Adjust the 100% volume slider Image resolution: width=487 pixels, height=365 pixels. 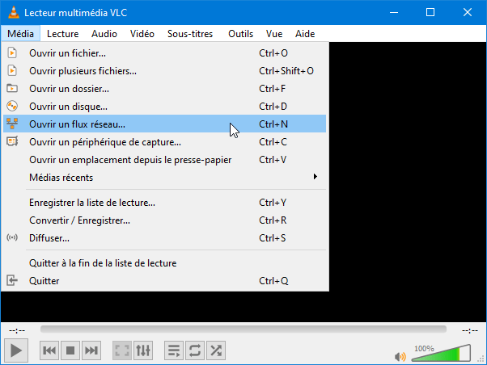click(441, 353)
